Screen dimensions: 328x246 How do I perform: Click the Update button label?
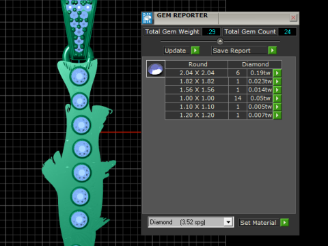(176, 51)
